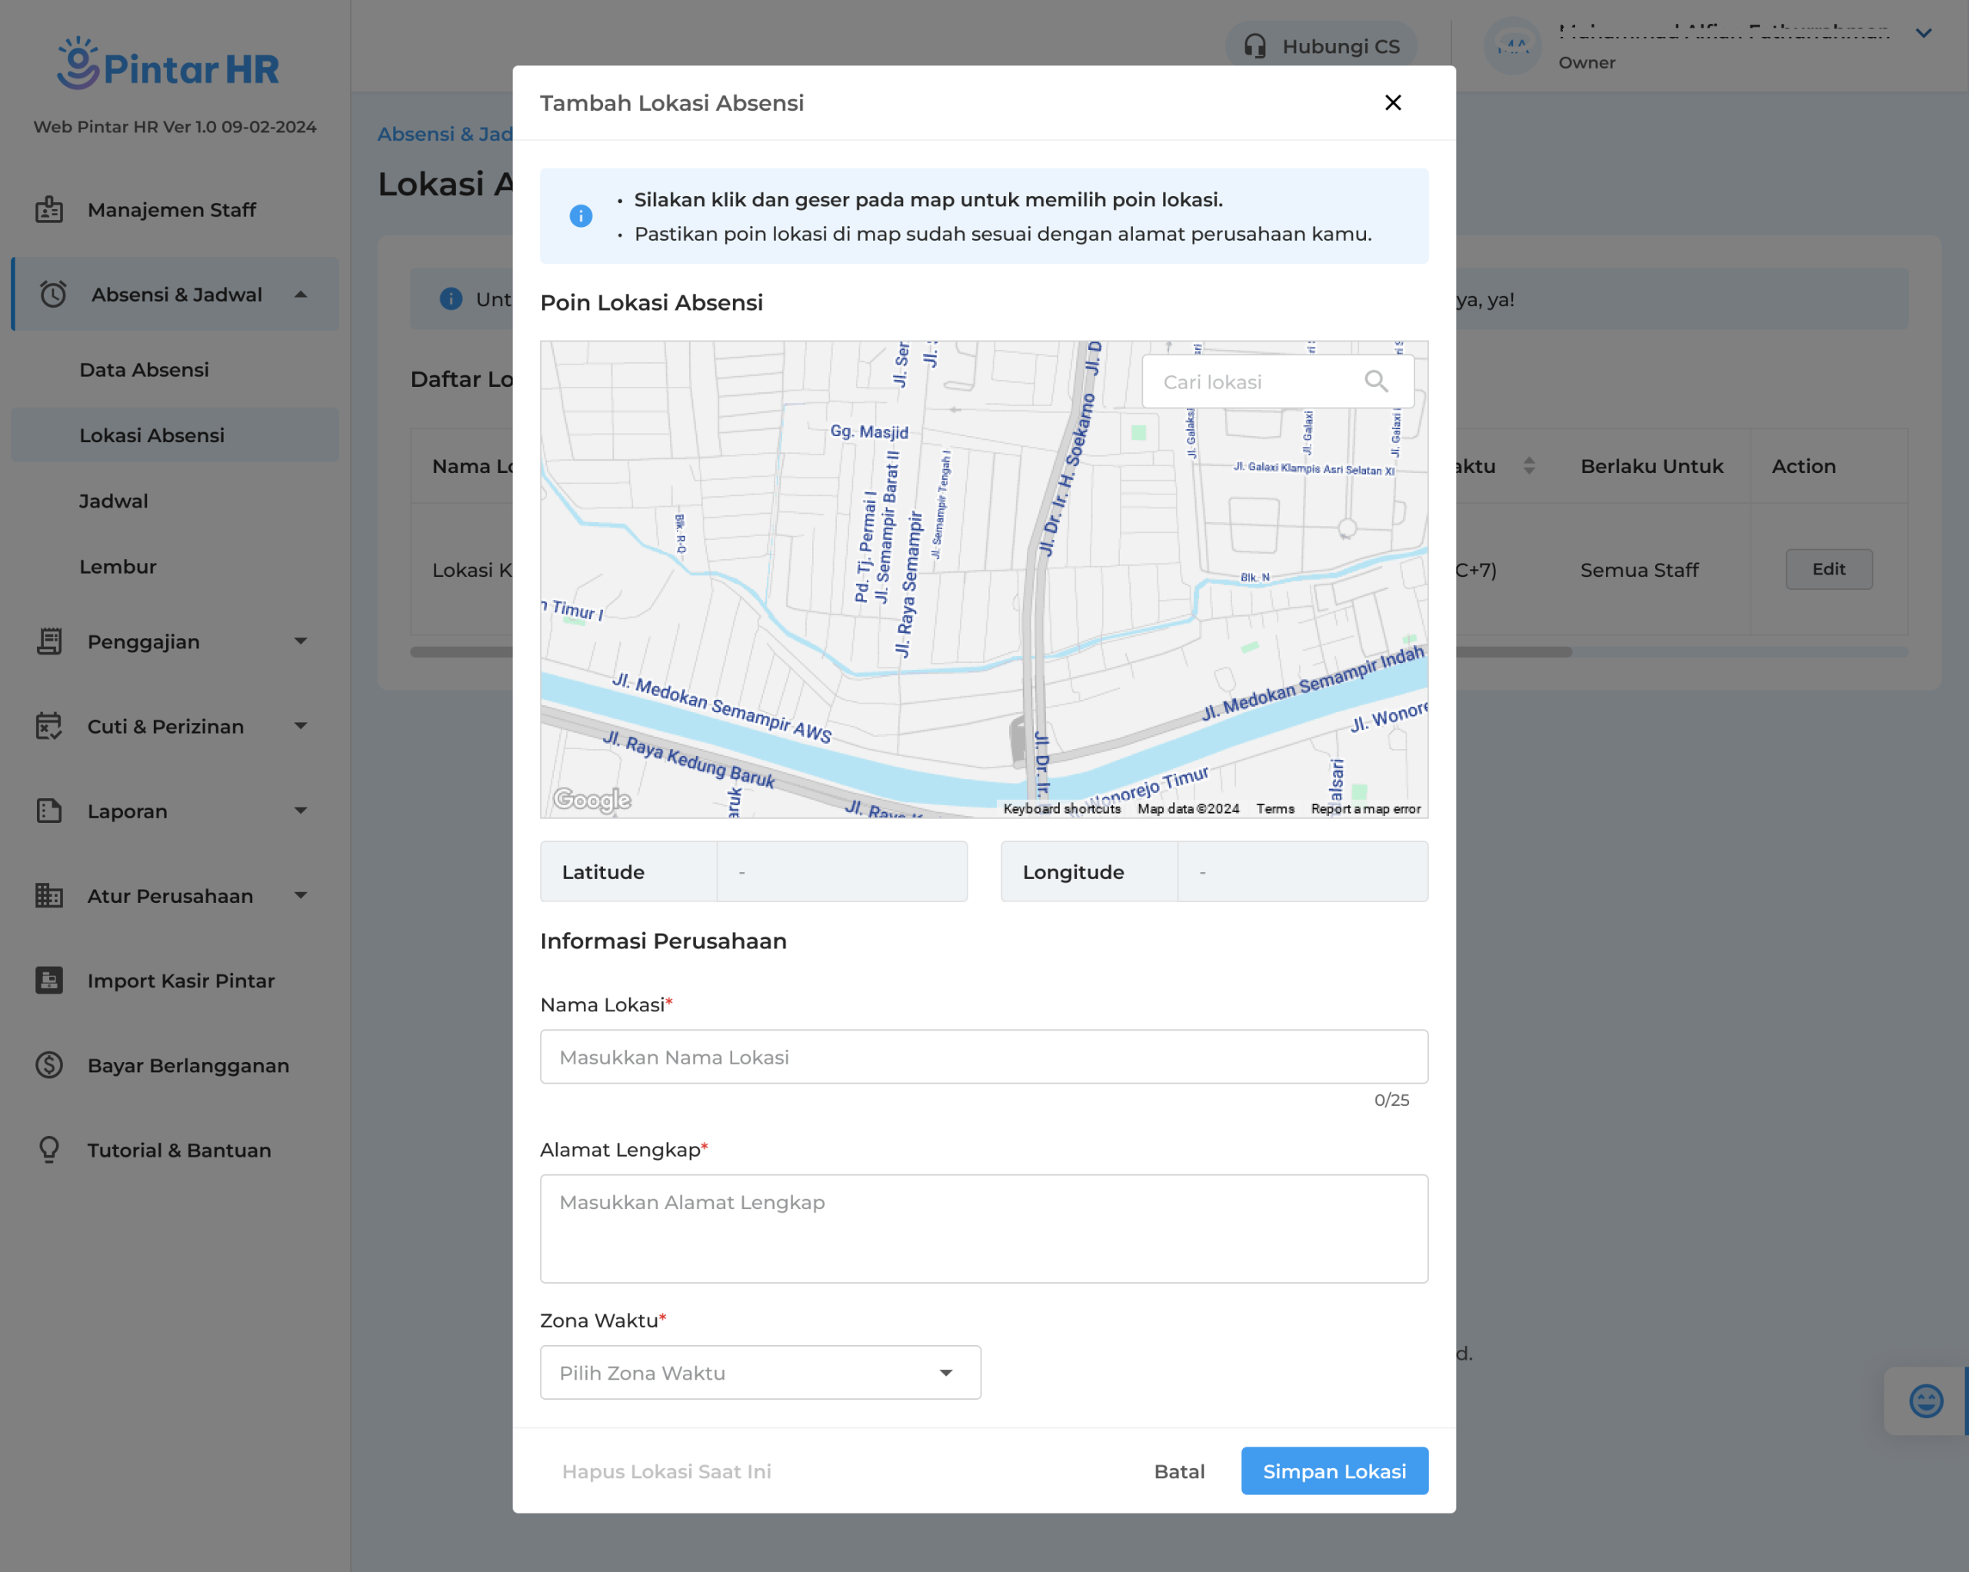Open the user account dropdown chevron
The width and height of the screenshot is (1969, 1572).
[1924, 33]
